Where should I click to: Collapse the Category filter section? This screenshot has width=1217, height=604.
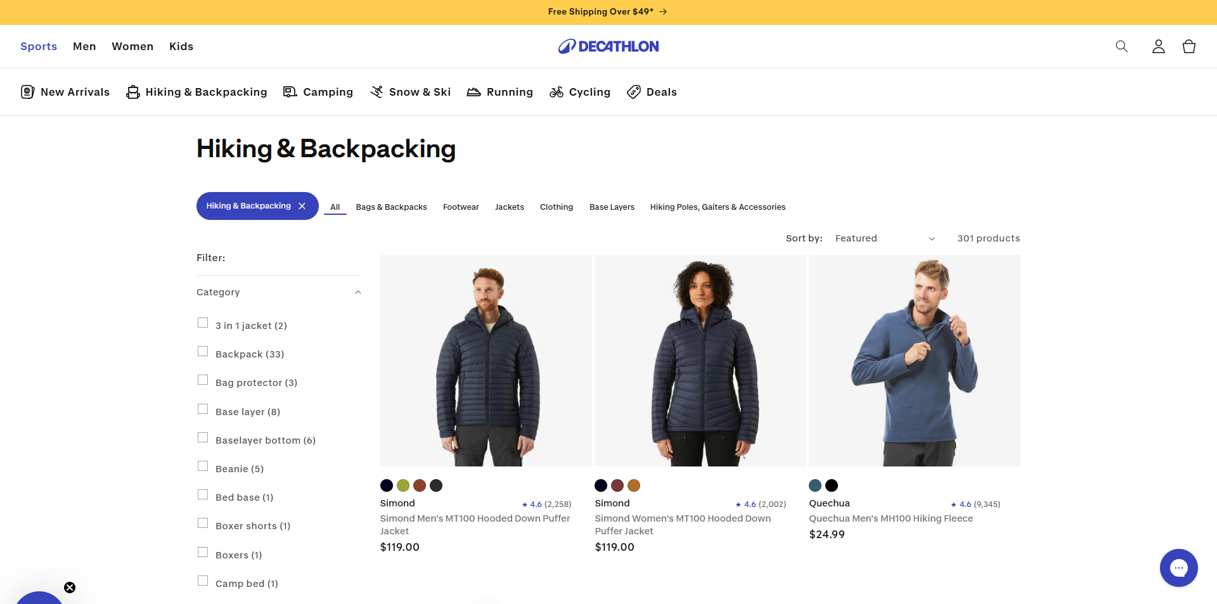click(x=358, y=292)
